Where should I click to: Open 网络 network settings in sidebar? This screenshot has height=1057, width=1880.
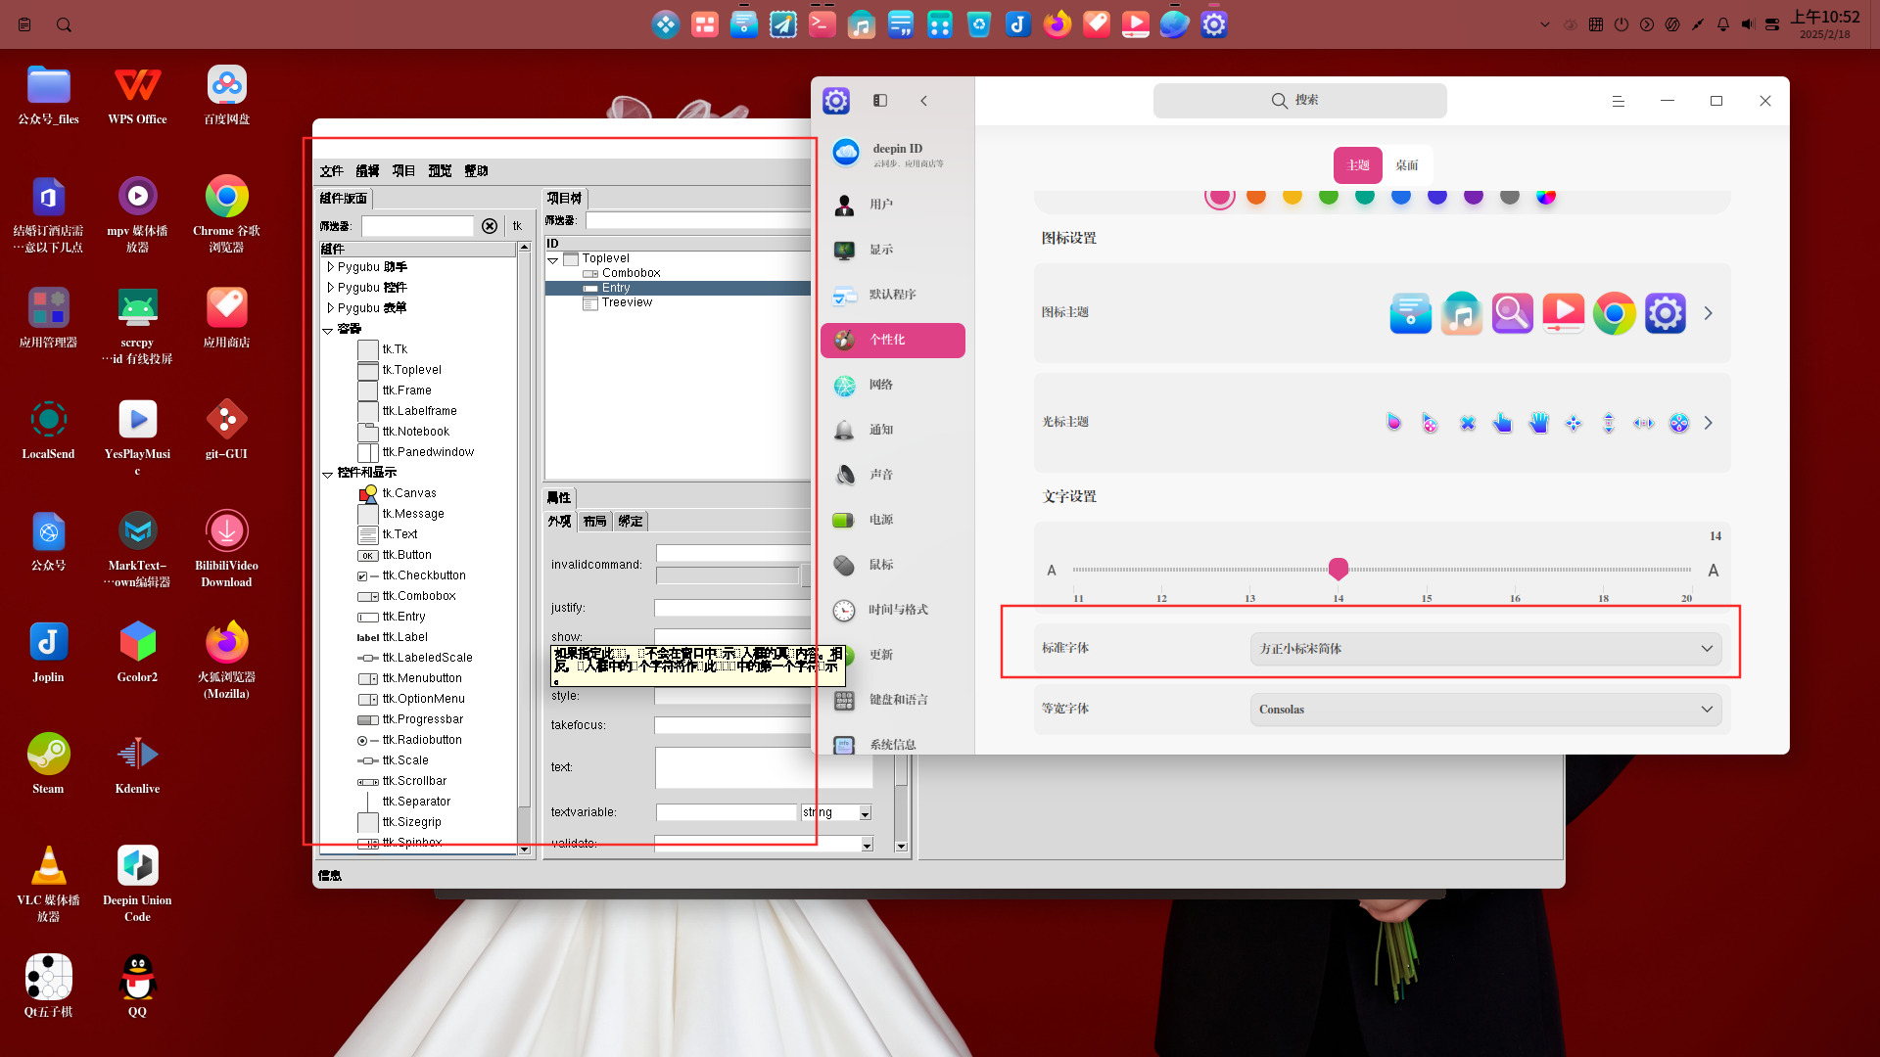[892, 385]
